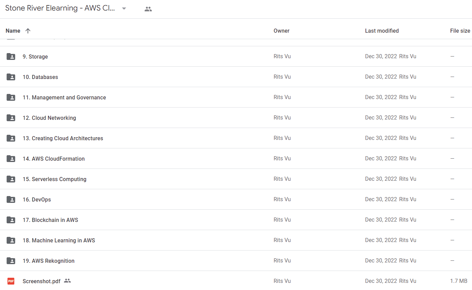The height and width of the screenshot is (290, 472).
Task: Select folder icon for 10. Databases
Action: [11, 77]
